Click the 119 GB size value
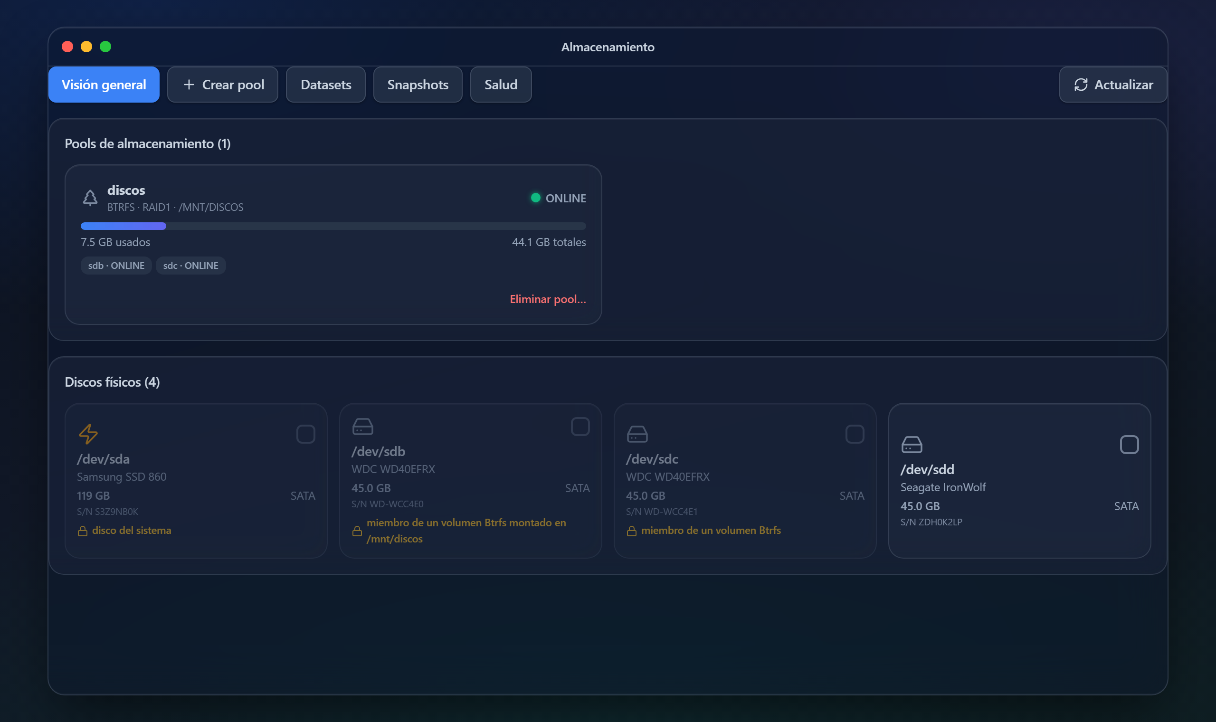The height and width of the screenshot is (722, 1216). coord(94,496)
